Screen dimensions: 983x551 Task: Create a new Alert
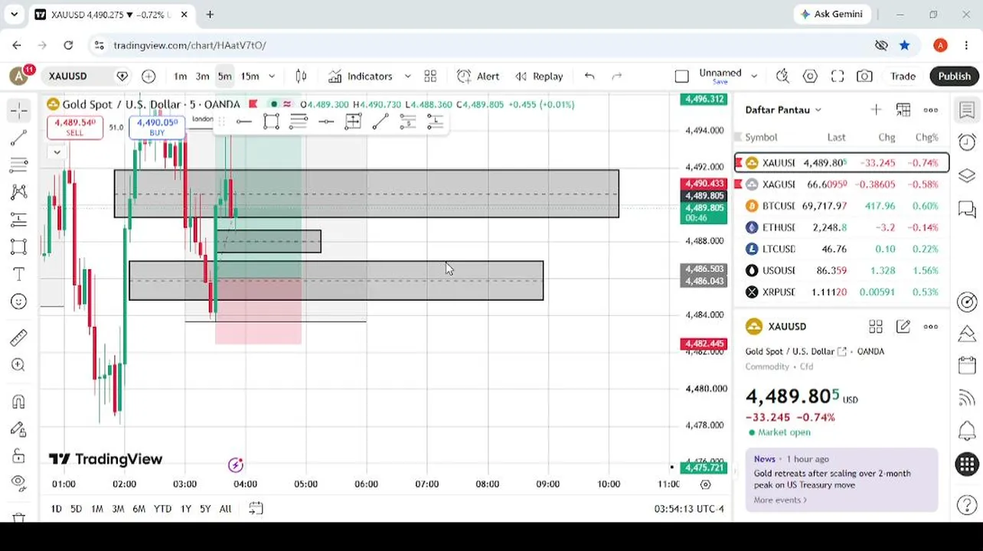coord(478,76)
